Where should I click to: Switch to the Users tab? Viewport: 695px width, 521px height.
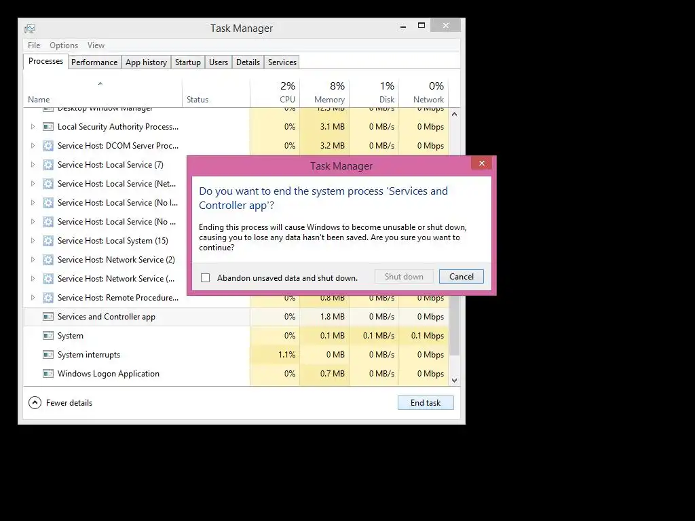(219, 62)
